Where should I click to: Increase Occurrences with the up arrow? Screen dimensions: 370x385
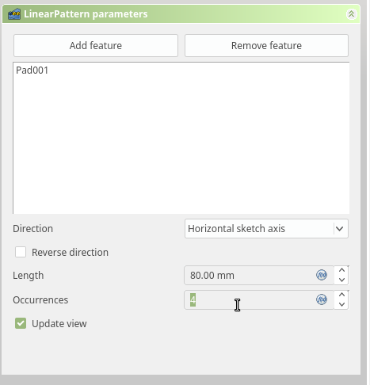[341, 295]
